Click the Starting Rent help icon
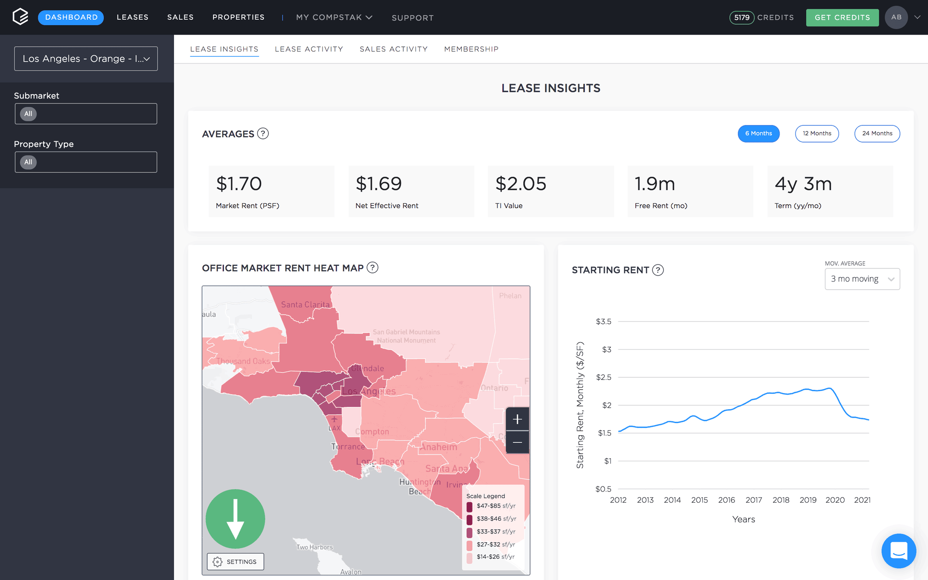The height and width of the screenshot is (580, 928). tap(659, 270)
